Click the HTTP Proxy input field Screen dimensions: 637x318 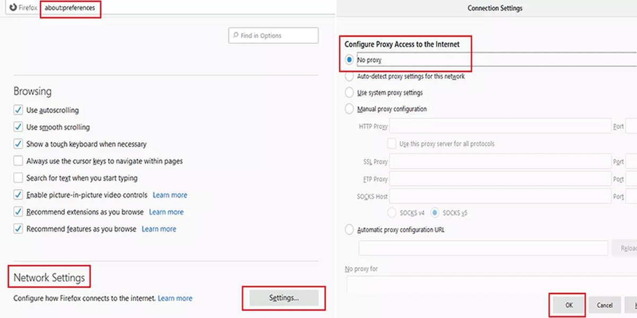(501, 126)
